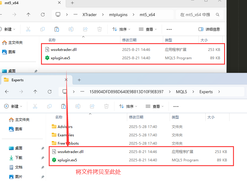
Task: Open the 下载 folder in the sidebar
Action: click(x=19, y=157)
